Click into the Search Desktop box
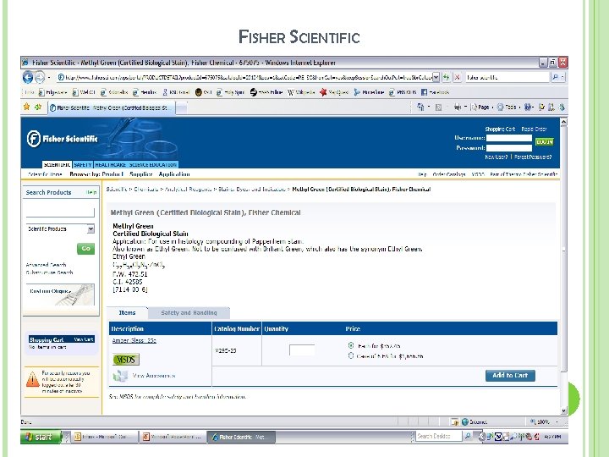Viewport: 609px width, 457px height. coord(438,437)
